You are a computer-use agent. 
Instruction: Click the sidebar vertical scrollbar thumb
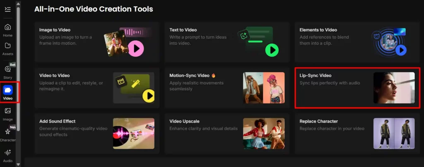click(18, 69)
